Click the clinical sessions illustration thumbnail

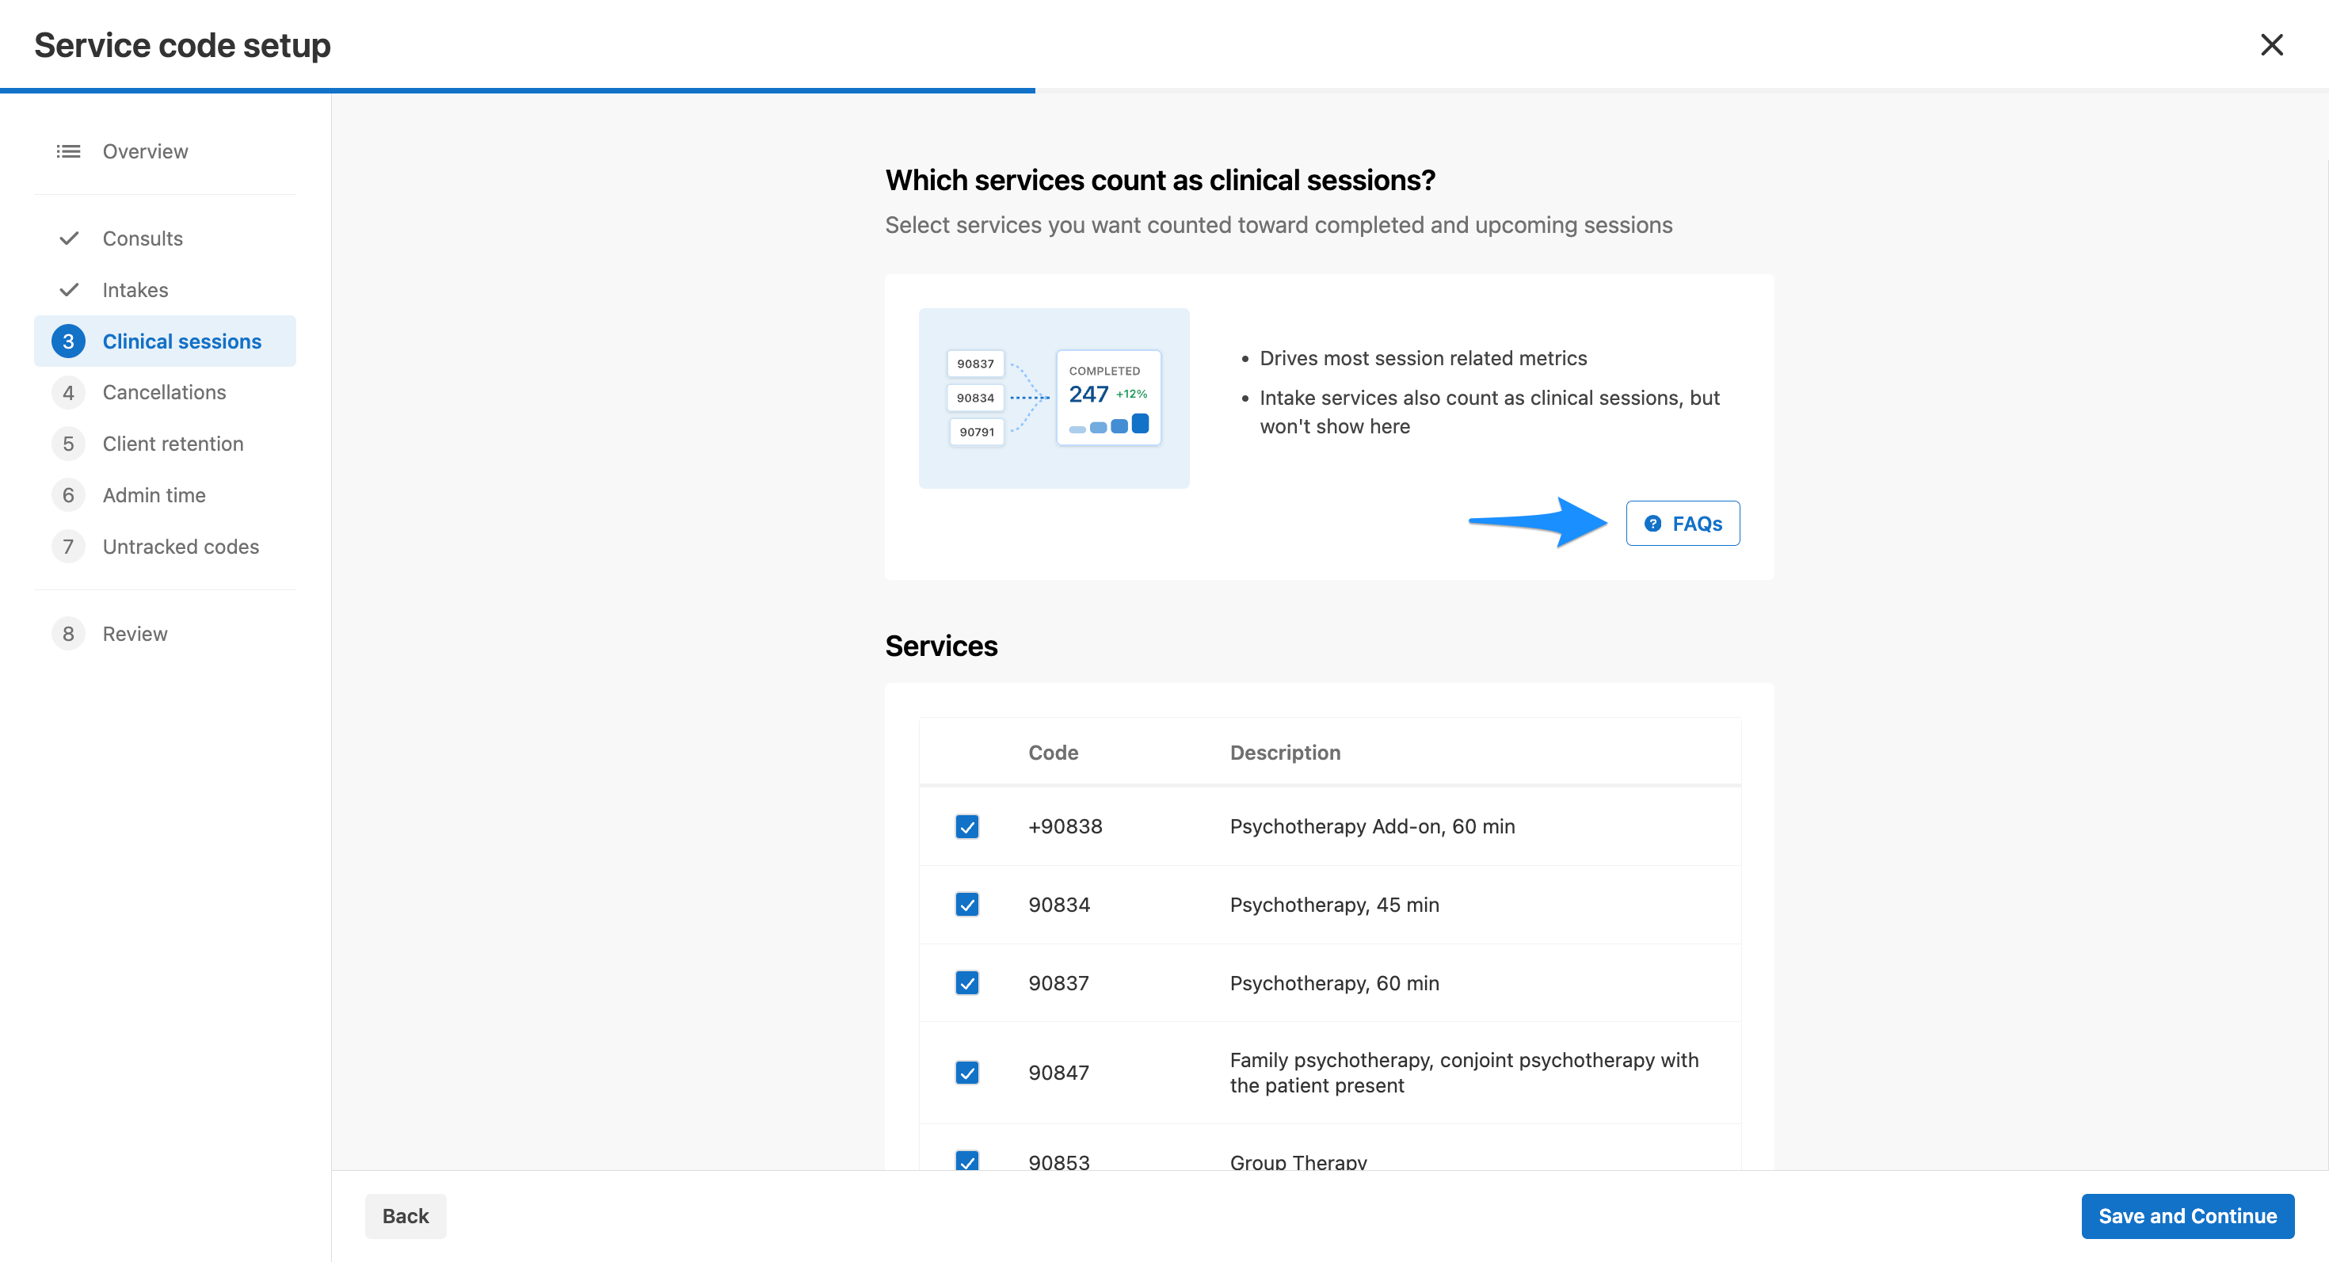pyautogui.click(x=1054, y=398)
